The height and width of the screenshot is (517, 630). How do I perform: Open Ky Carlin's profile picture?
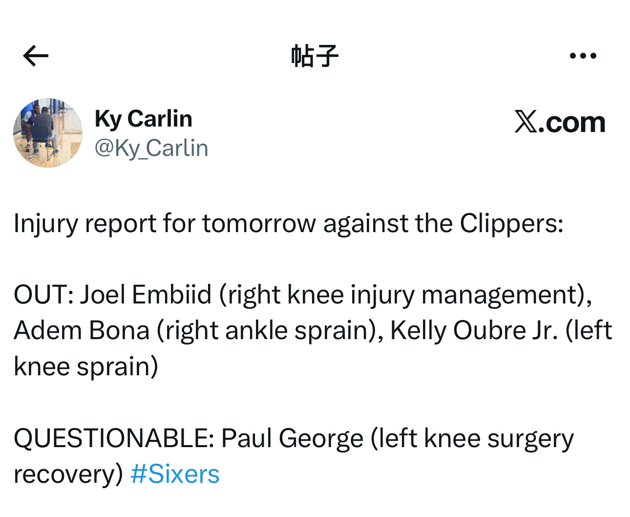click(48, 133)
